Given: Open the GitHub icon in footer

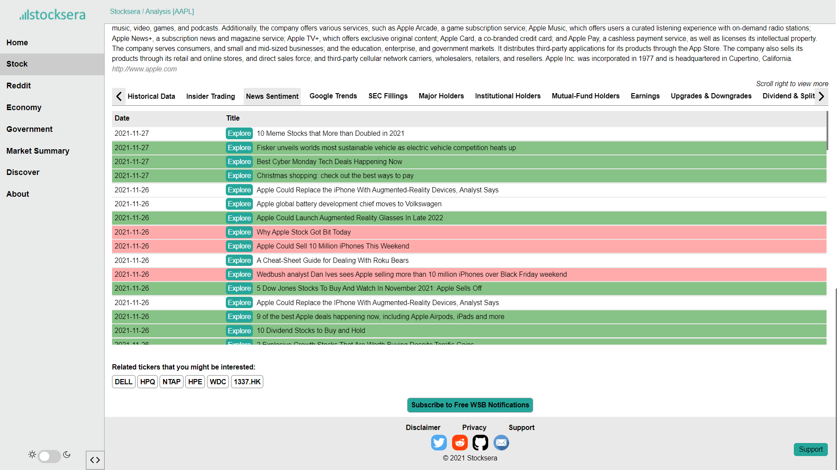Looking at the screenshot, I should (480, 443).
